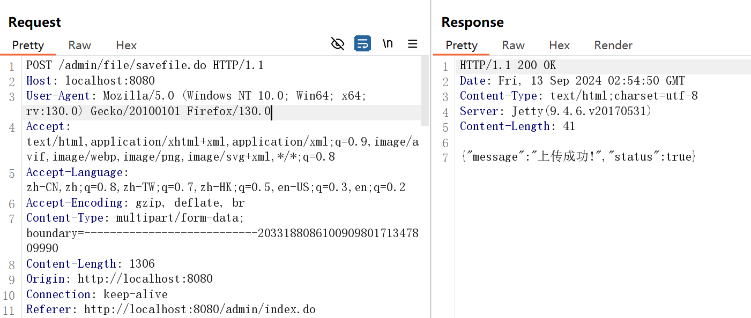Toggle hide non-printable characters eye icon
Viewport: 751px width, 318px height.
(x=338, y=44)
